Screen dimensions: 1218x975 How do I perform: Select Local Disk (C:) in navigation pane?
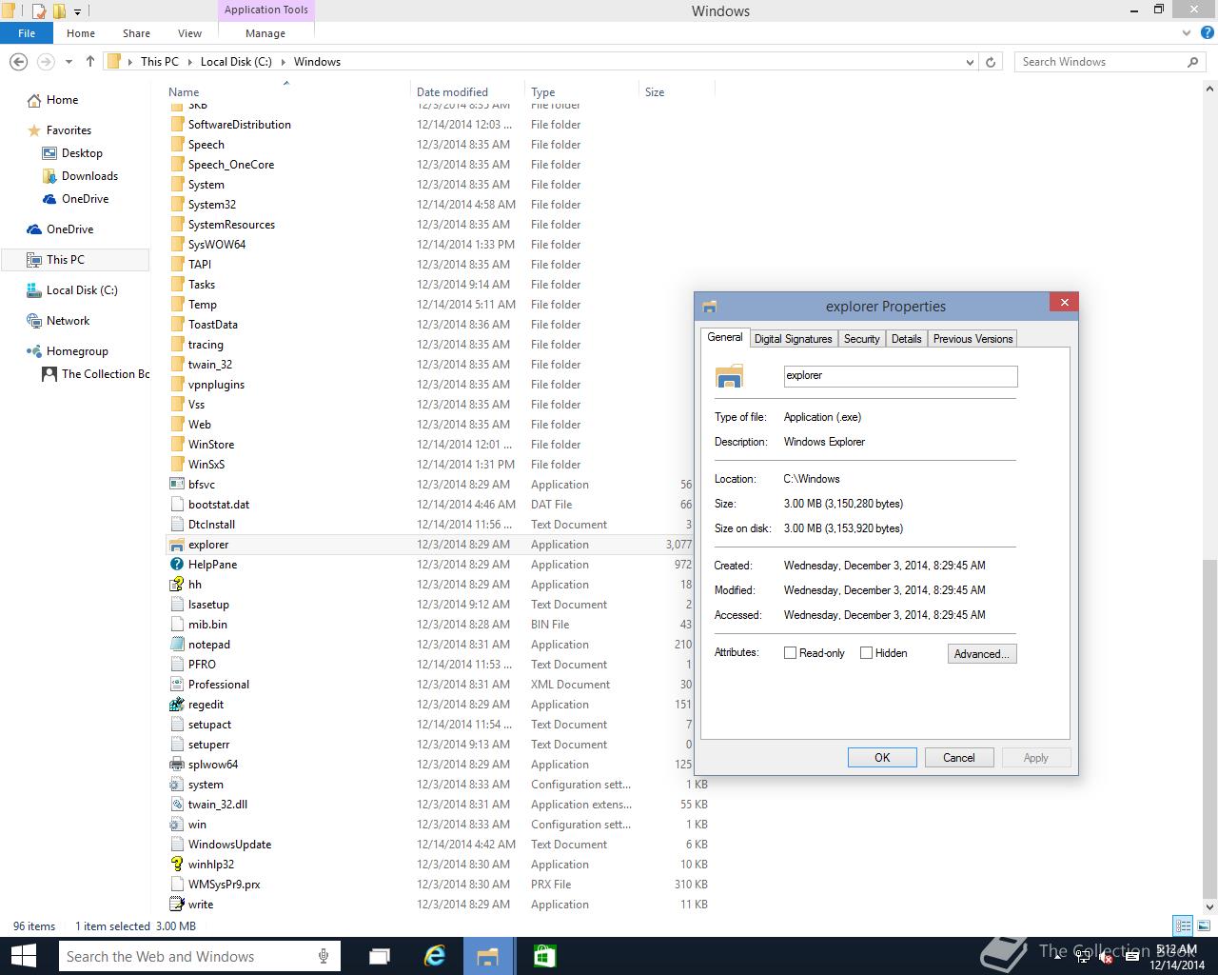click(82, 290)
